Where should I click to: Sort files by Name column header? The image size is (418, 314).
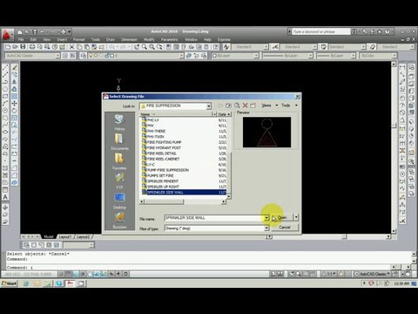pyautogui.click(x=176, y=114)
